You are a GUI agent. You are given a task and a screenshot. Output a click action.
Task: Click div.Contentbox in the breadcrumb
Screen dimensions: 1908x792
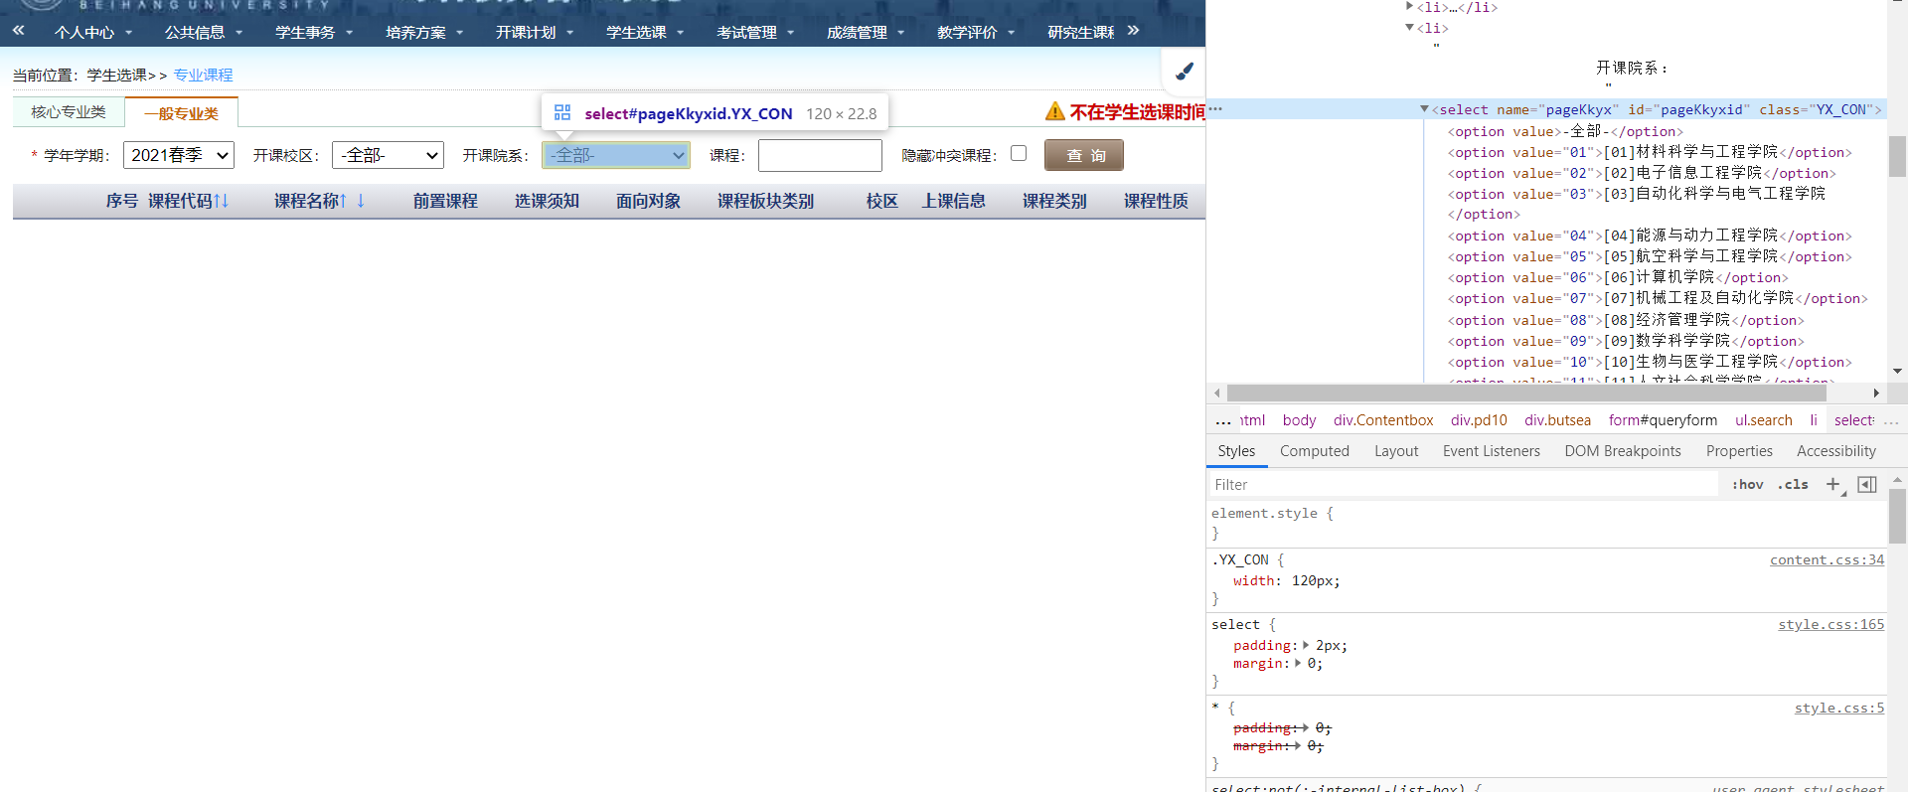click(x=1383, y=420)
